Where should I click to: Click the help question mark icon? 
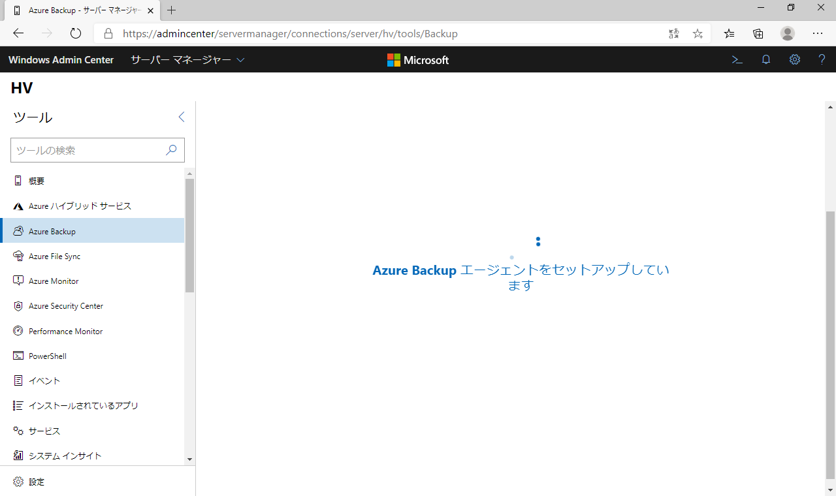(822, 59)
